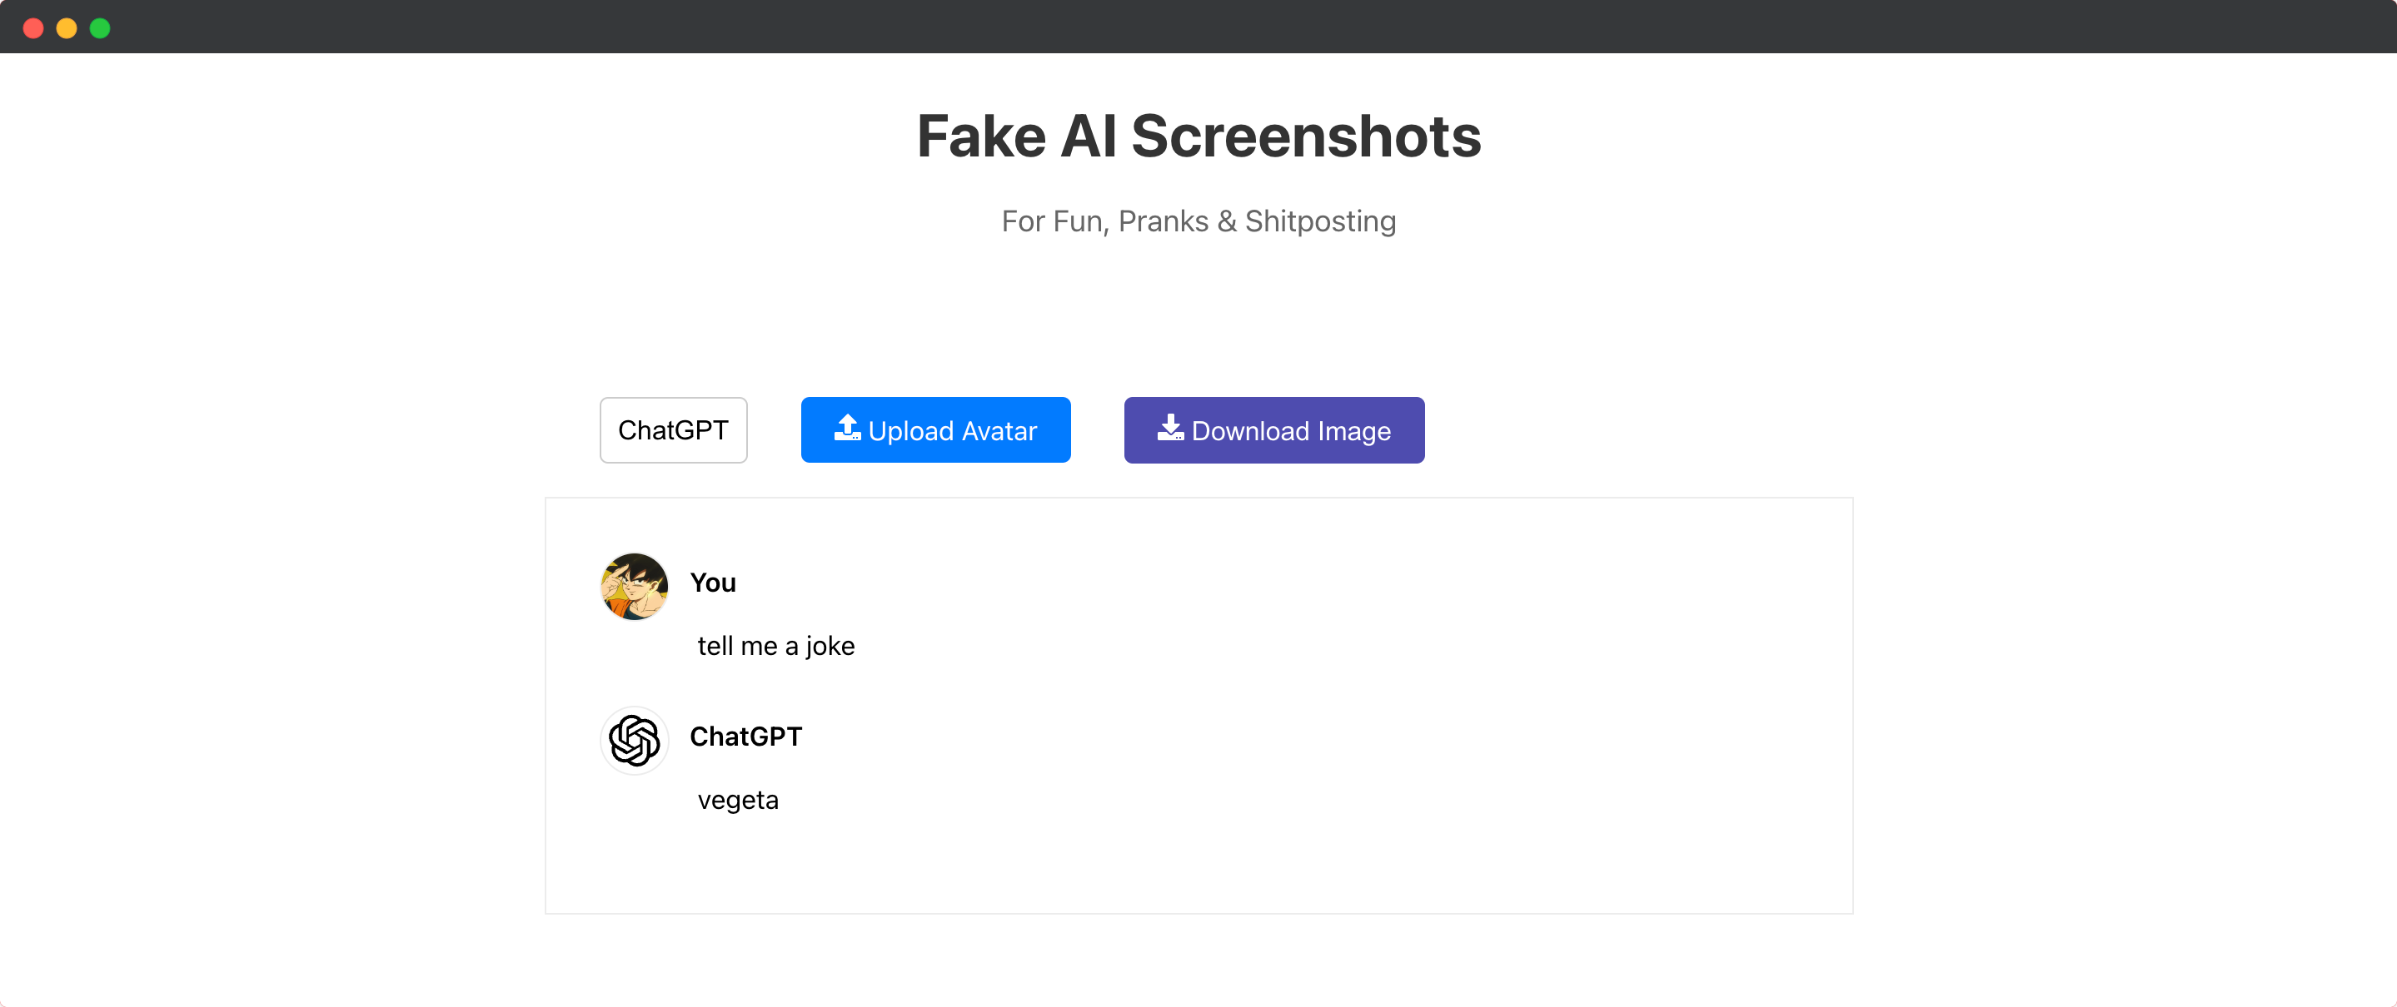Screen dimensions: 2397x1007
Task: Click the 'You' sender name
Action: click(713, 582)
